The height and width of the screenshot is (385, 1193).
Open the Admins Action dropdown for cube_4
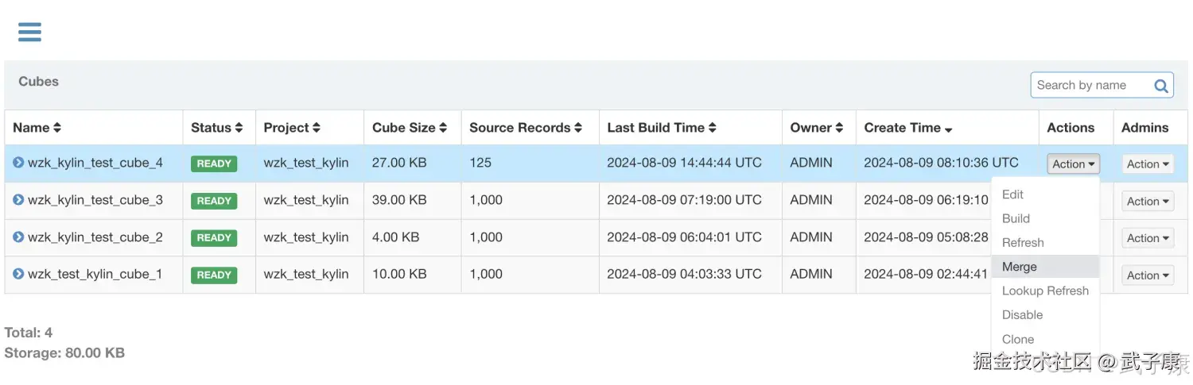(1148, 164)
